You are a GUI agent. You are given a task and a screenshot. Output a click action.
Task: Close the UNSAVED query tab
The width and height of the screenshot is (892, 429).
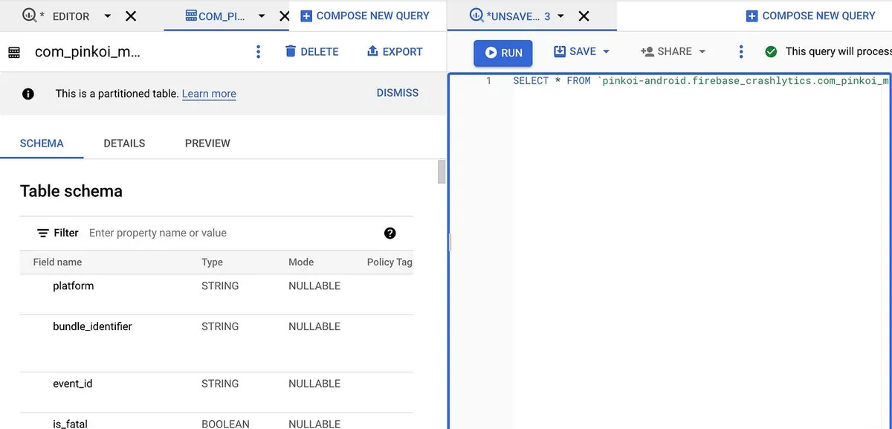pyautogui.click(x=584, y=16)
